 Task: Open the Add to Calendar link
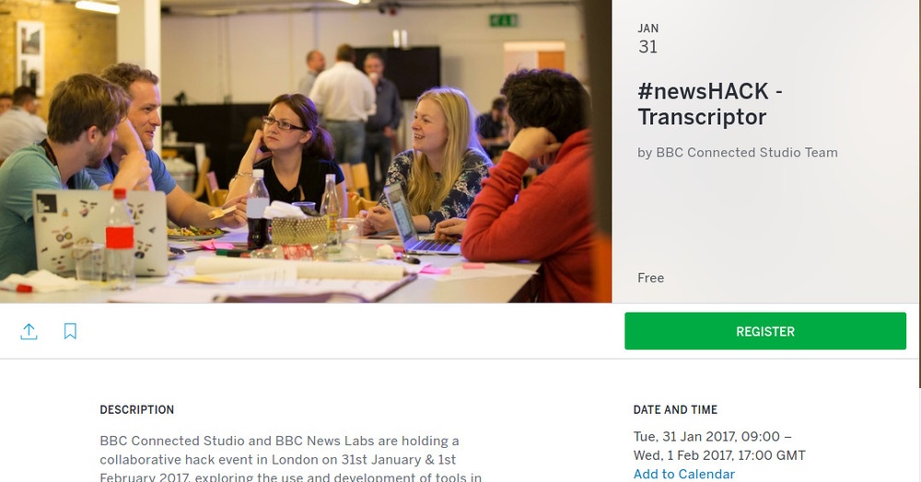pos(683,474)
